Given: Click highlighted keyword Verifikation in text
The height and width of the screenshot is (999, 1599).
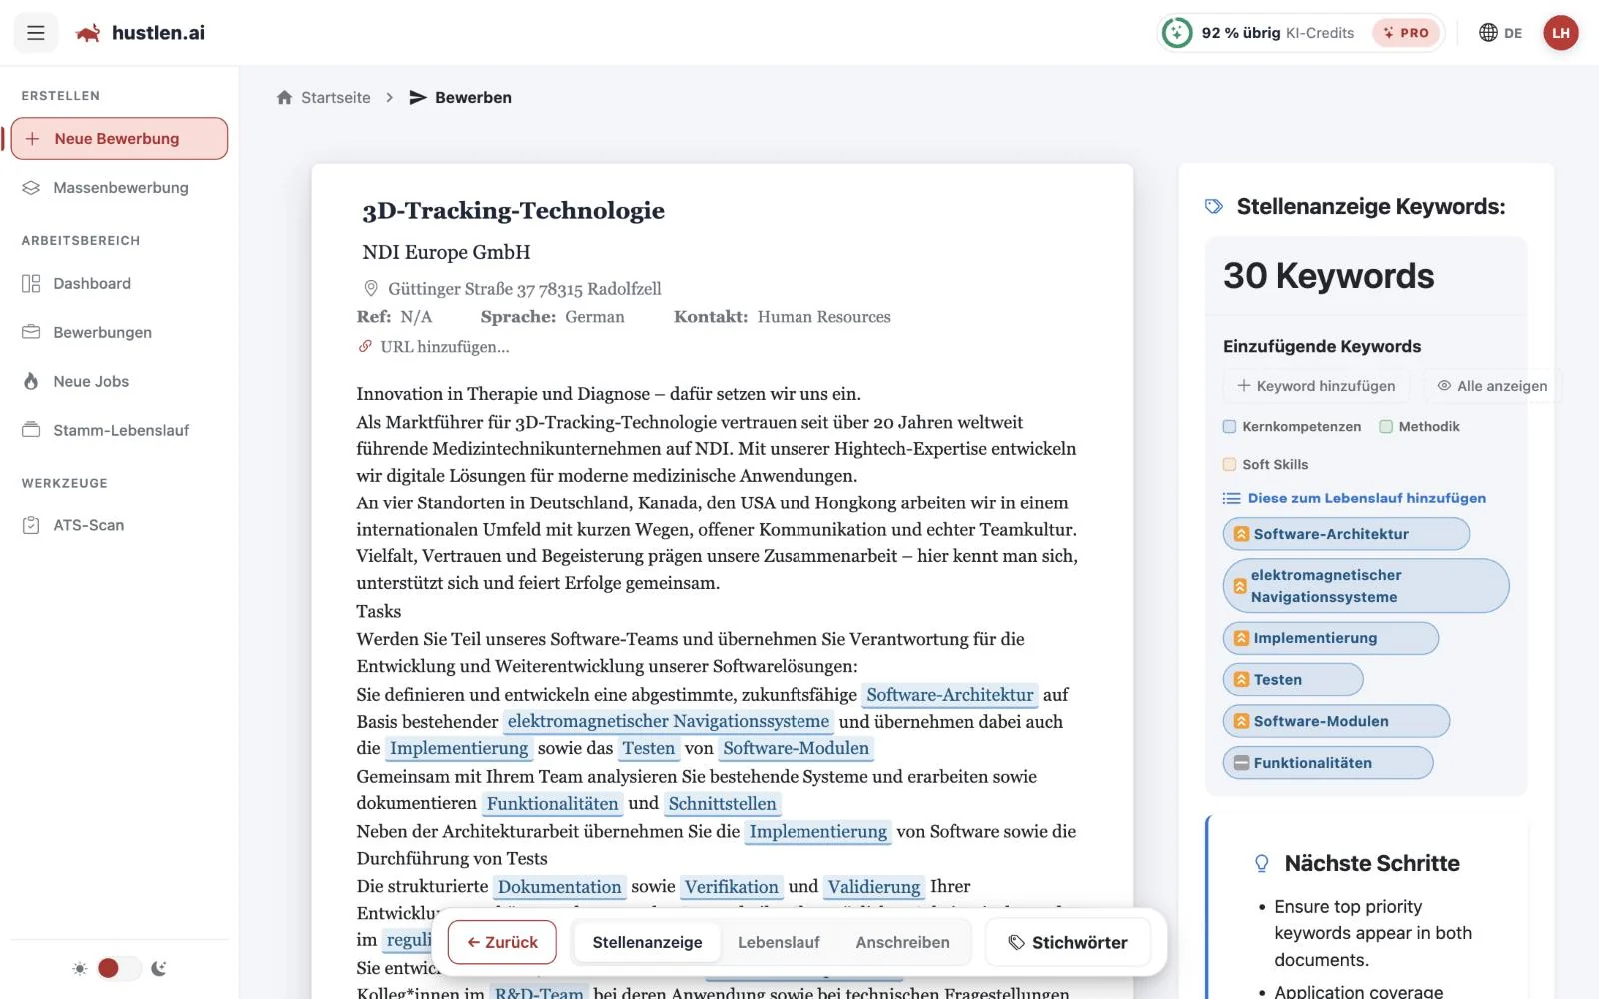Looking at the screenshot, I should coord(731,887).
